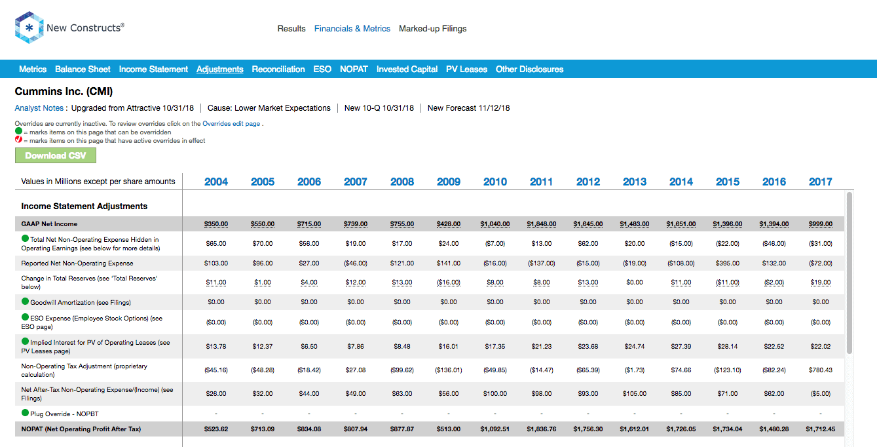The image size is (877, 447).
Task: Open the PV Leases page
Action: pos(466,69)
